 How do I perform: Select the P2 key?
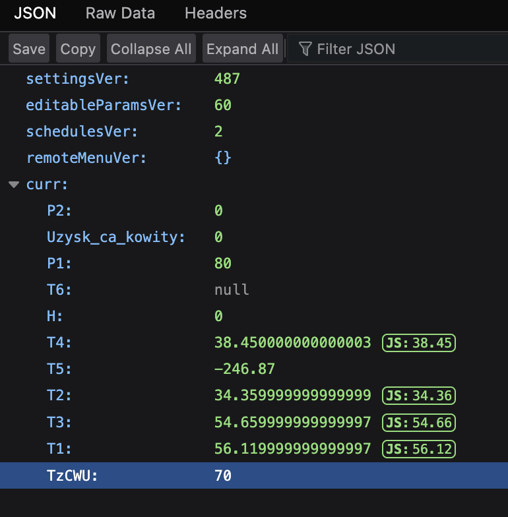(x=59, y=211)
